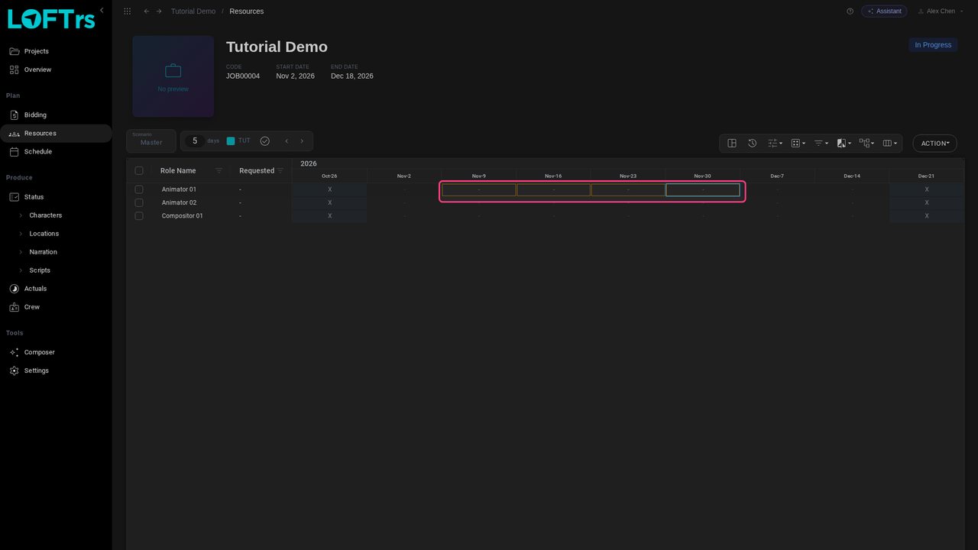This screenshot has height=550, width=978.
Task: Open the columns view dropdown
Action: 889,143
